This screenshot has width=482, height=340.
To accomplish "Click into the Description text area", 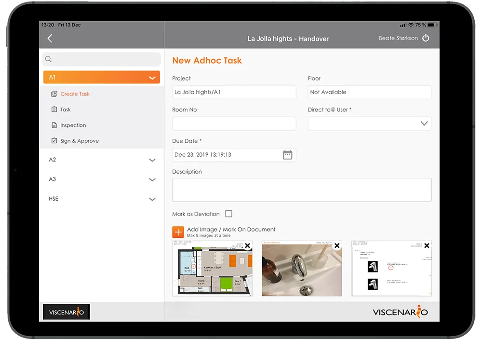I will (302, 190).
